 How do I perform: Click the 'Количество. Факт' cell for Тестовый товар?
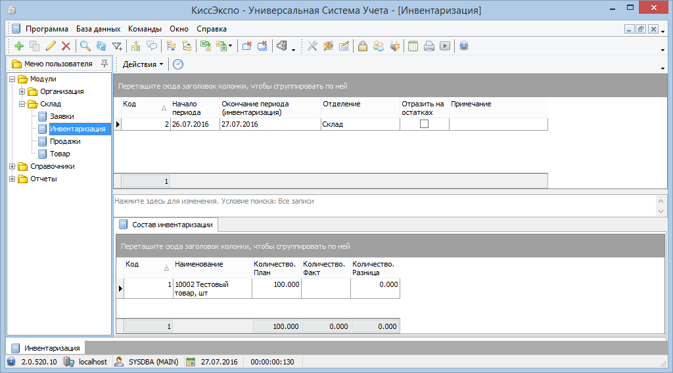pyautogui.click(x=325, y=288)
